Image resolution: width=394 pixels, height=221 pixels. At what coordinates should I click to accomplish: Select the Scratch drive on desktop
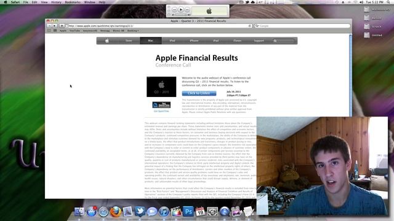(x=373, y=26)
